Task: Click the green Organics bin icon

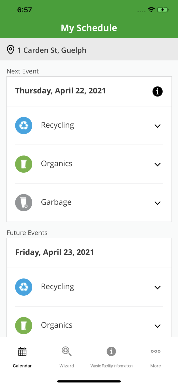Action: (24, 164)
